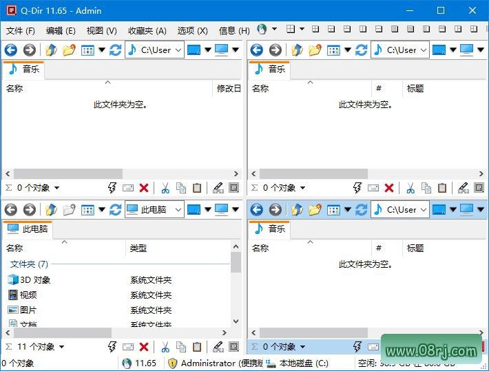Select the 音乐 tab in top-right pane
This screenshot has width=489, height=371.
pos(269,70)
